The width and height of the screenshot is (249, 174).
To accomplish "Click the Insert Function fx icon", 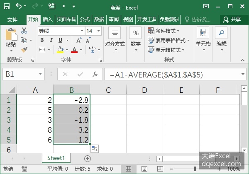I will pyautogui.click(x=95, y=74).
